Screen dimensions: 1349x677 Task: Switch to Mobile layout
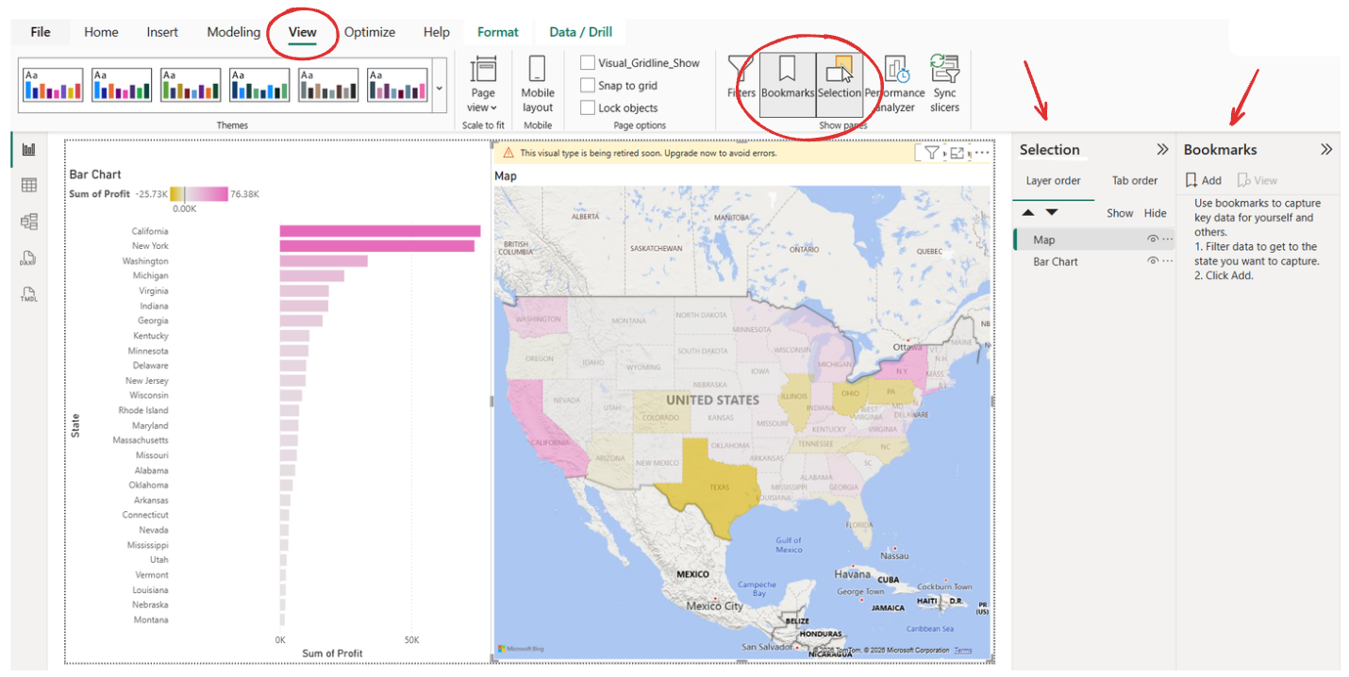pos(538,84)
